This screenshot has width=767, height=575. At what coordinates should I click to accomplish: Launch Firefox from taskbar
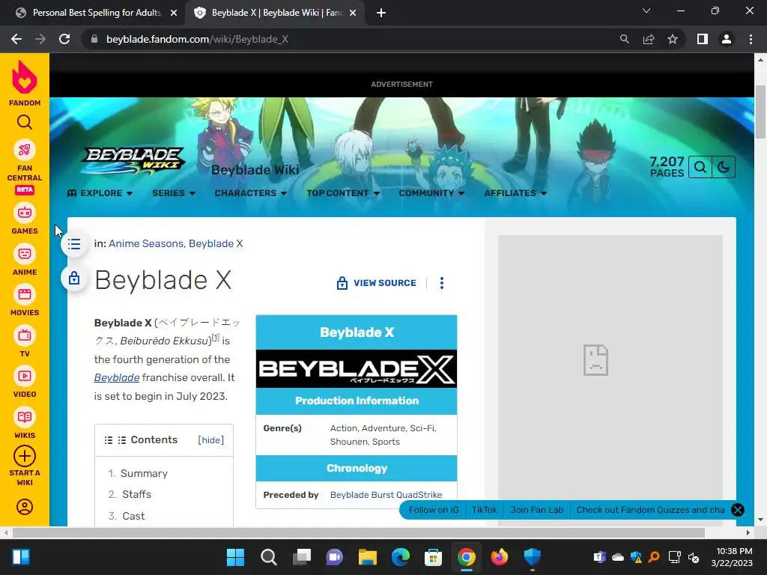click(x=499, y=557)
